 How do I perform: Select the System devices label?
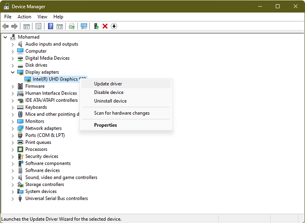coord(41,192)
